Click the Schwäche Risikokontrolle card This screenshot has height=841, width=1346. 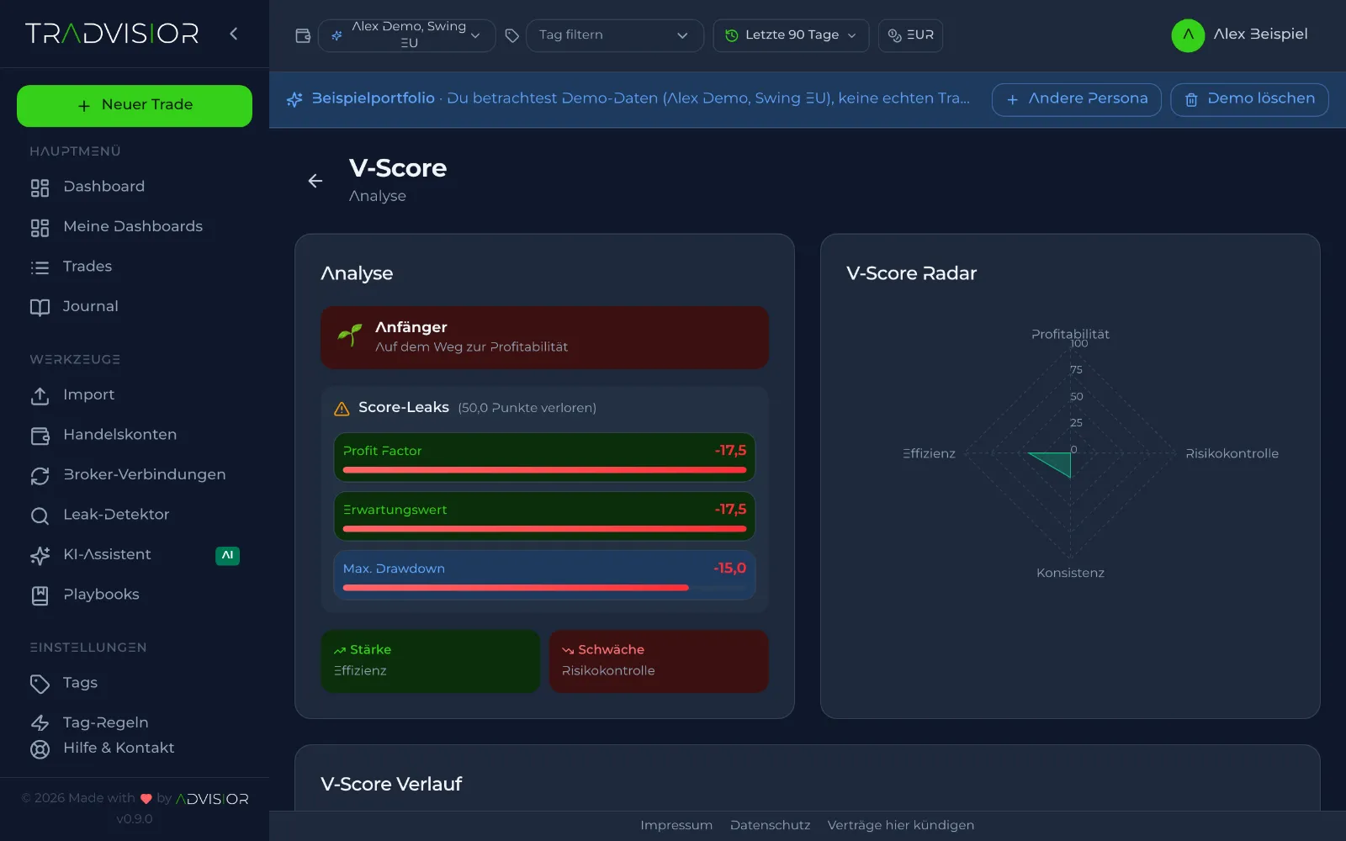(659, 661)
